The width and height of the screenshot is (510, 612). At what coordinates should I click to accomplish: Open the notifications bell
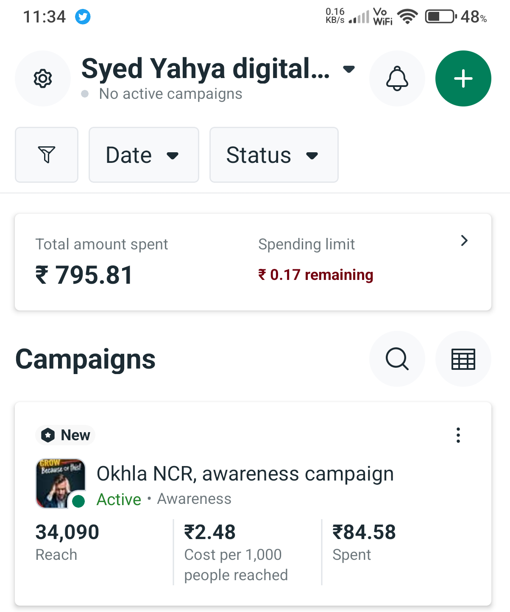[x=397, y=78]
